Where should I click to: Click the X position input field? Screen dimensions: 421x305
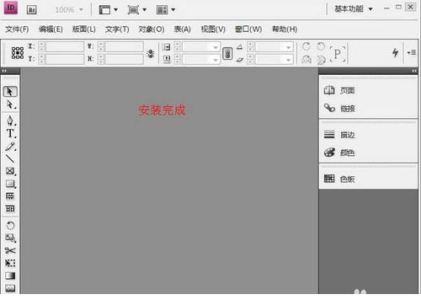pos(65,46)
